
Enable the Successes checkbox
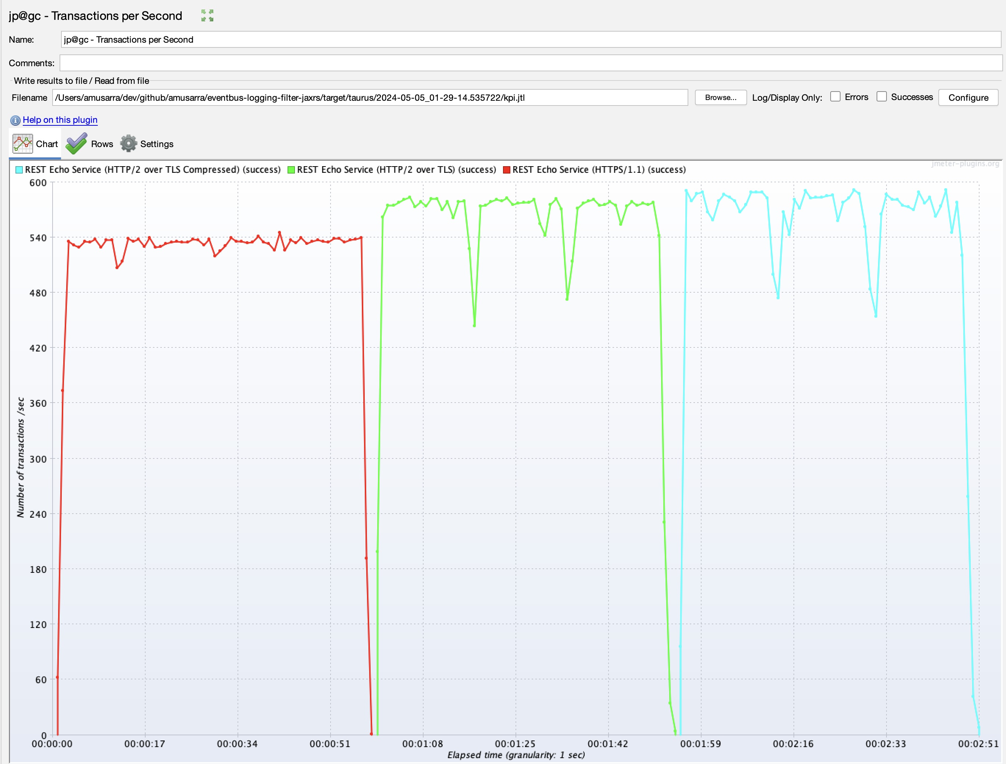[x=881, y=97]
